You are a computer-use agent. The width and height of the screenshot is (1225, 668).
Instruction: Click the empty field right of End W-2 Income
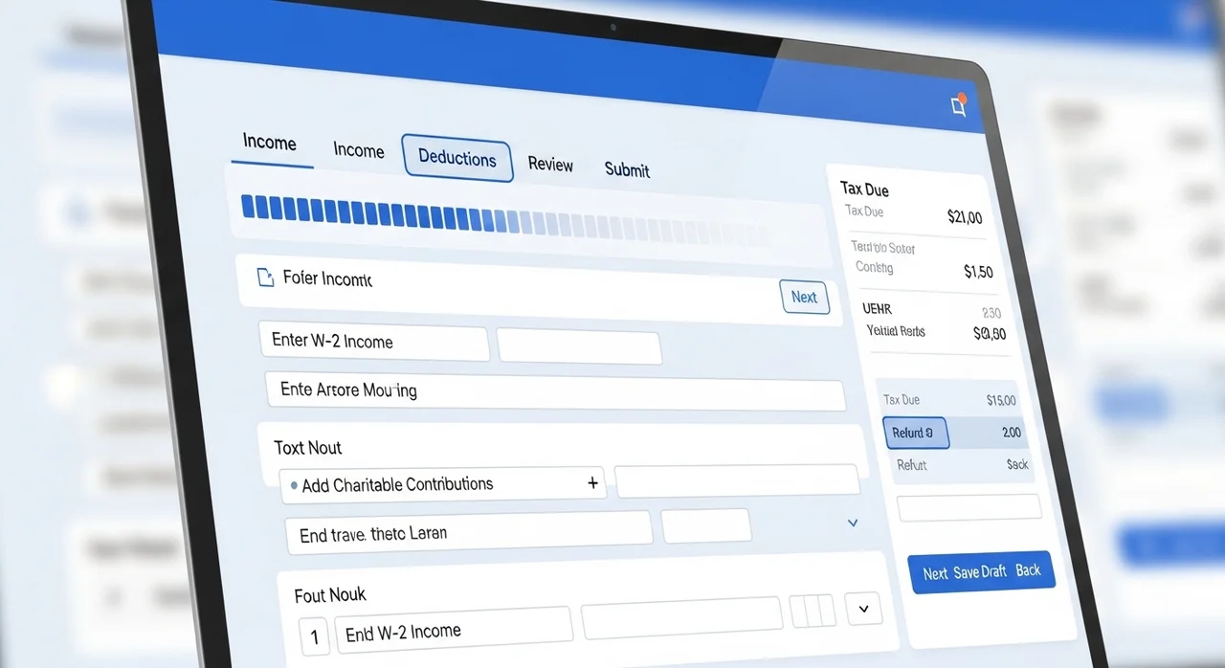681,618
